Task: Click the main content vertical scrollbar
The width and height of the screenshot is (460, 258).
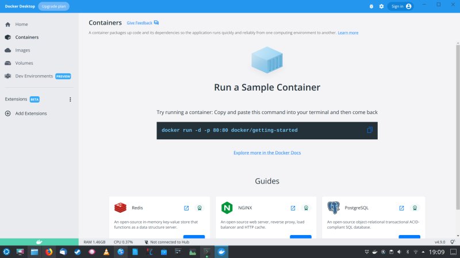Action: (x=458, y=127)
